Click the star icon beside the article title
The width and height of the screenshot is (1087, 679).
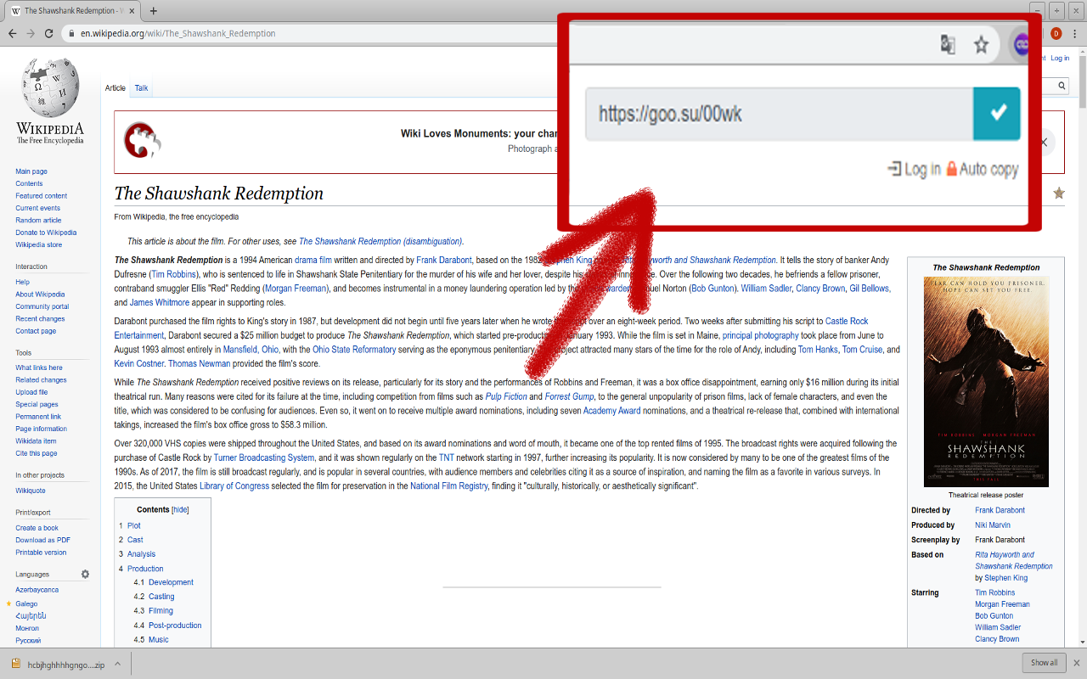click(x=1058, y=194)
